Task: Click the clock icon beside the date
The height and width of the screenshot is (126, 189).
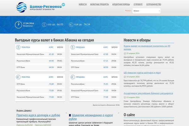Action: [x=19, y=25]
